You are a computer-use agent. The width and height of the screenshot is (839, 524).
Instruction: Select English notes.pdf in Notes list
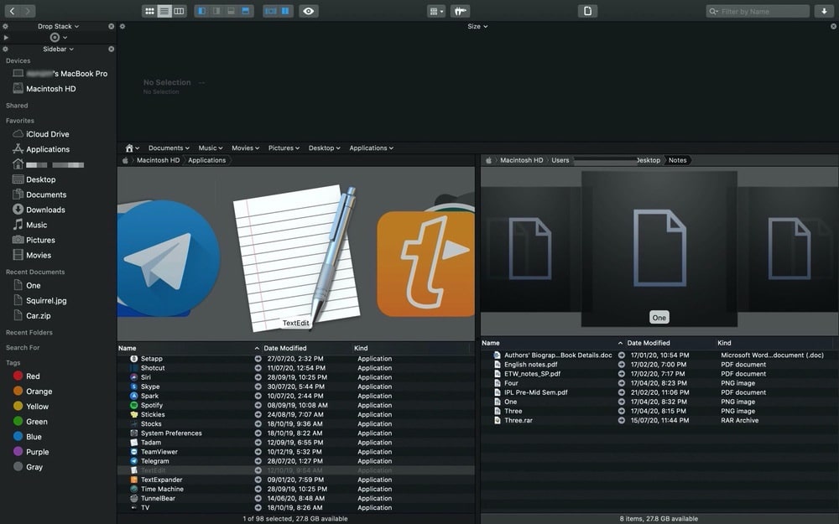[x=659, y=365]
